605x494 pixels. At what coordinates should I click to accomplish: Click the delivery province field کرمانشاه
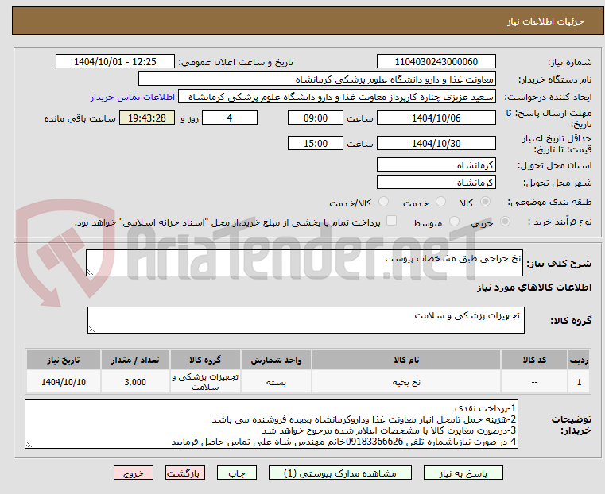click(436, 165)
